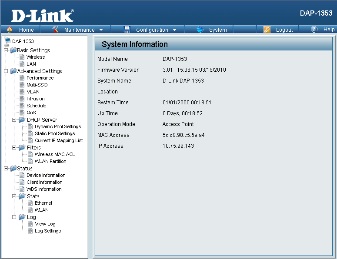Click the Device Information page icon

tap(22, 175)
